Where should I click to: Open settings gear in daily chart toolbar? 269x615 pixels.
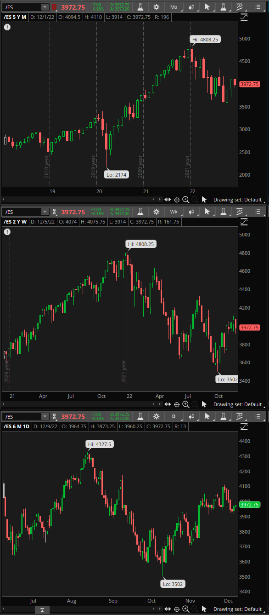coord(157,416)
